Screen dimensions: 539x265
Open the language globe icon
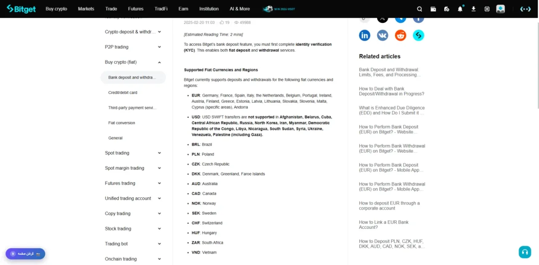point(487,9)
